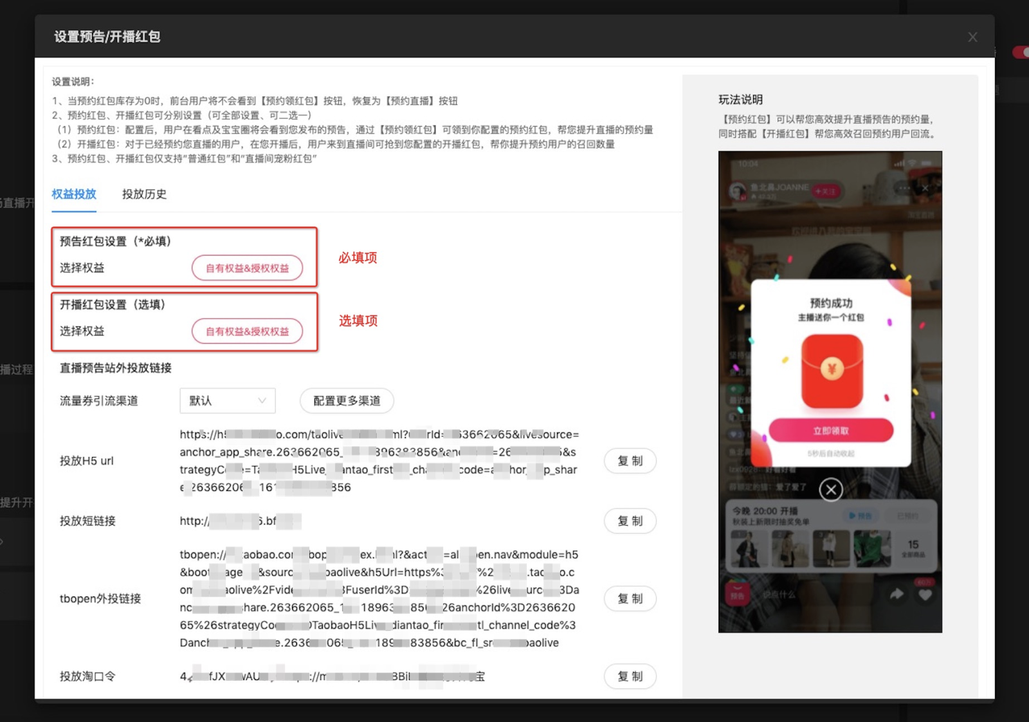Click the red envelope icon in the preview popup

tap(832, 370)
